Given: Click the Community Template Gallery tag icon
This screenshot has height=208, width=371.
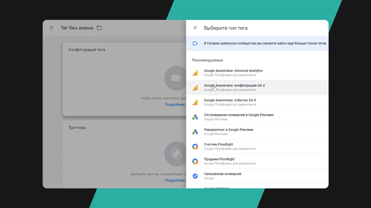Looking at the screenshot, I should [x=195, y=43].
